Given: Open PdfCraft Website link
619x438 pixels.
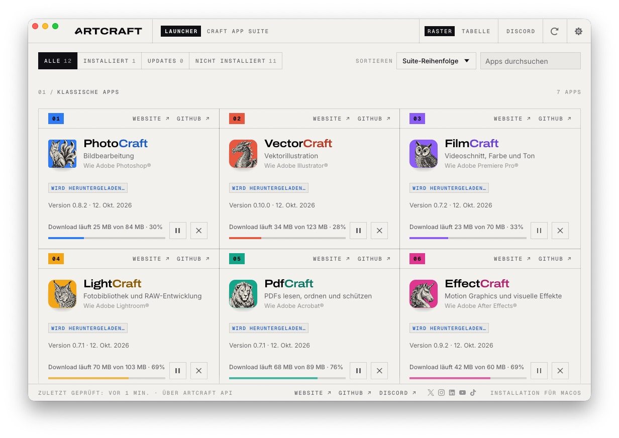Looking at the screenshot, I should click(x=332, y=259).
